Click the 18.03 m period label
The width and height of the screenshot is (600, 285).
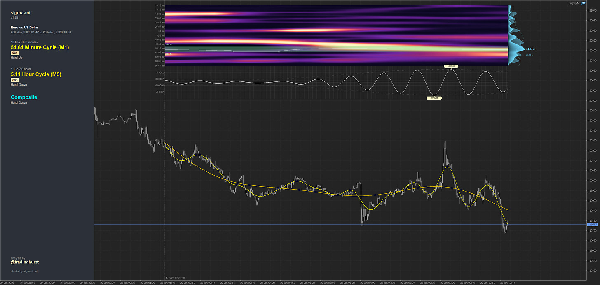159,14
